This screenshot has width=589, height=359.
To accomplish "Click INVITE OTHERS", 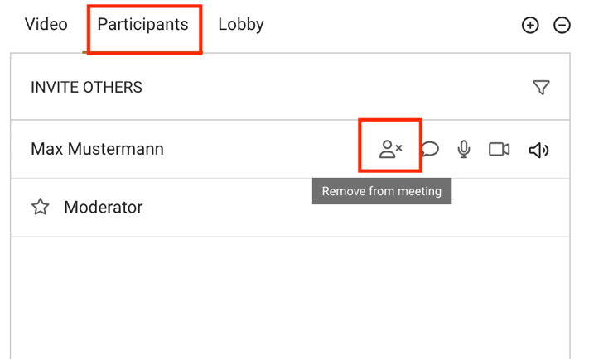I will click(86, 88).
